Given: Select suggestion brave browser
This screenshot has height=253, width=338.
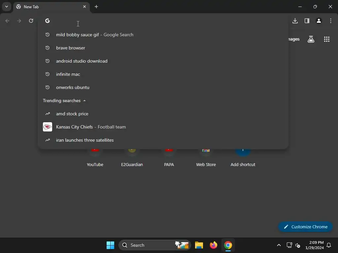Looking at the screenshot, I should coord(163,48).
